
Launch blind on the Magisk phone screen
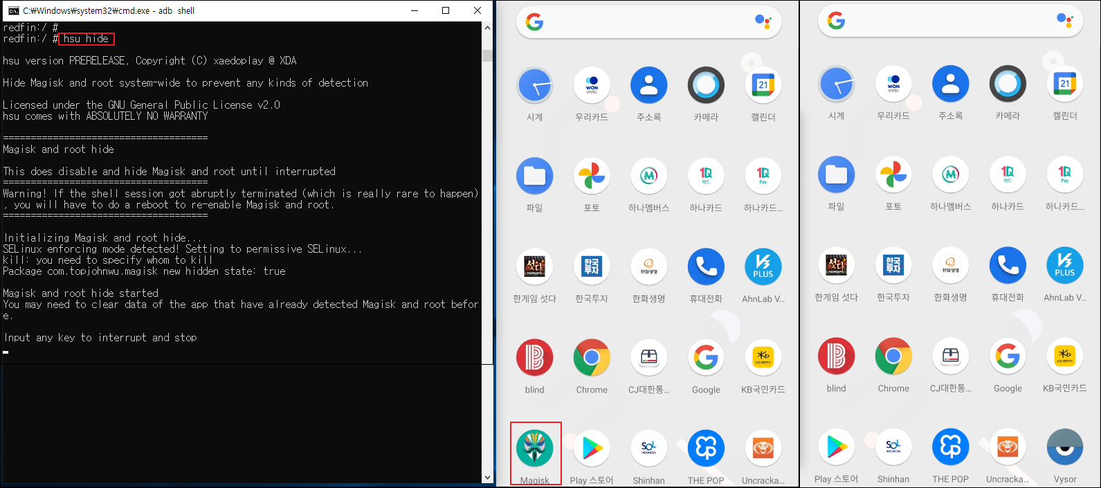535,357
